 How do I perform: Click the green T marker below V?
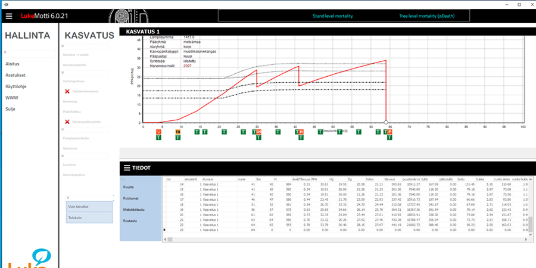[x=158, y=138]
